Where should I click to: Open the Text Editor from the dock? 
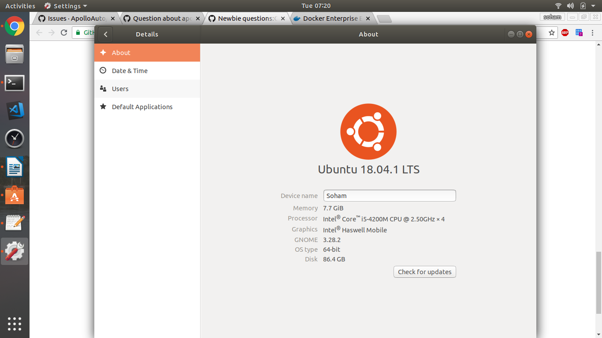15,223
